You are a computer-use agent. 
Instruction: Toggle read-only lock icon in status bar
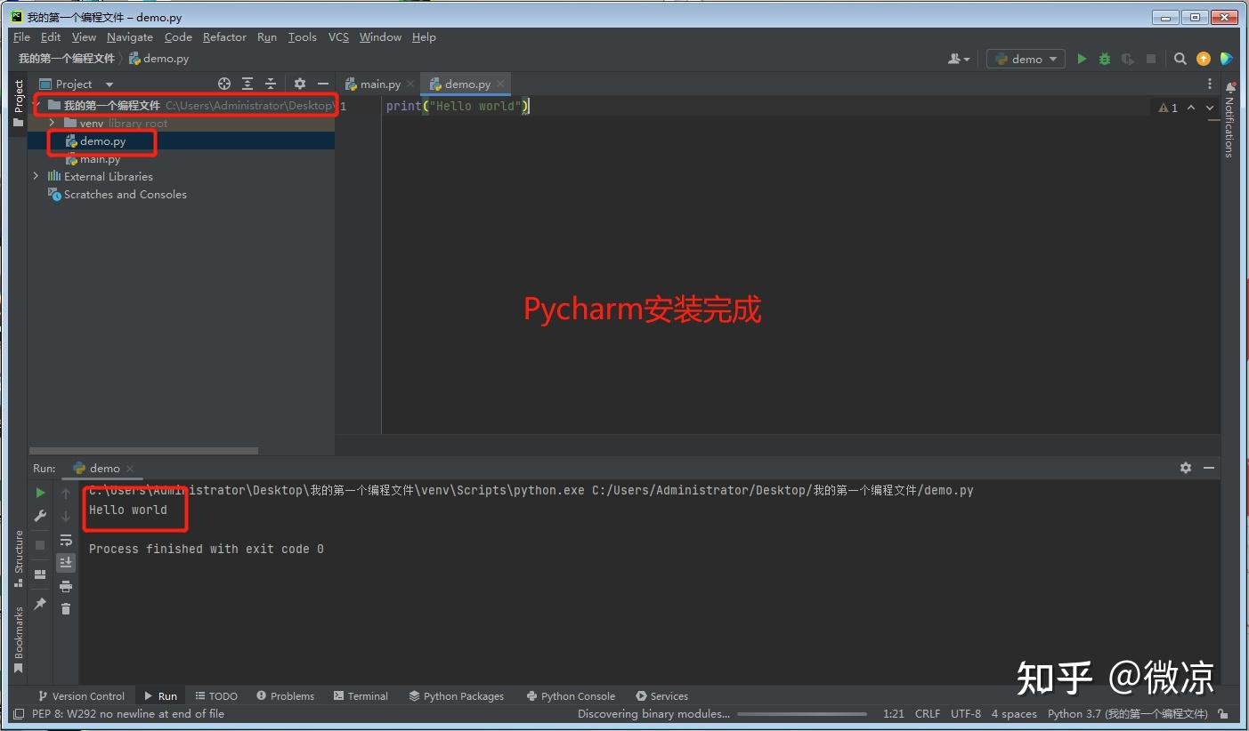1224,714
